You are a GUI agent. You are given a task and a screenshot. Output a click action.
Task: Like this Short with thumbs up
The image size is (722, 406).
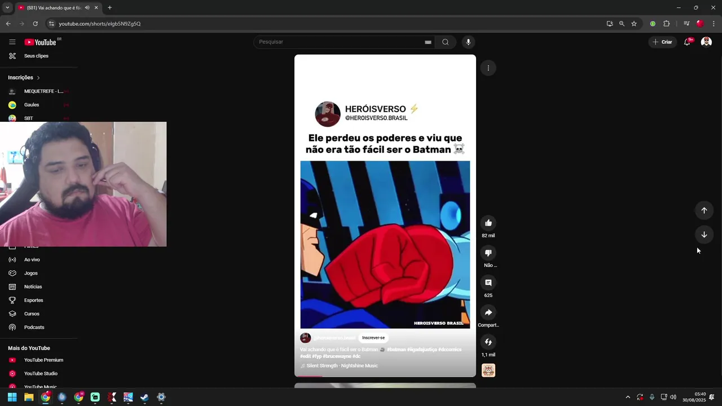point(488,223)
